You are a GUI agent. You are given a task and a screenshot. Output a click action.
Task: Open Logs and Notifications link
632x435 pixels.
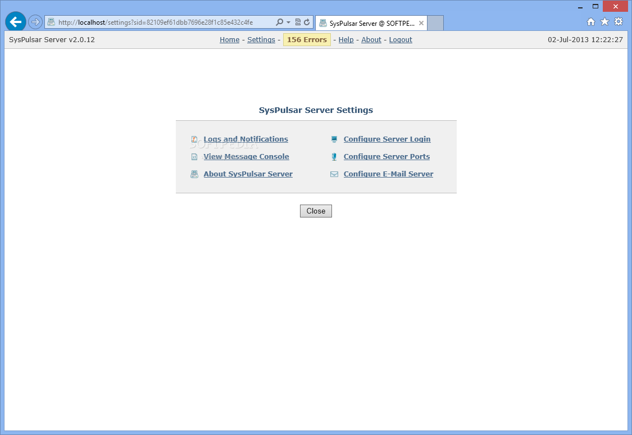tap(246, 139)
